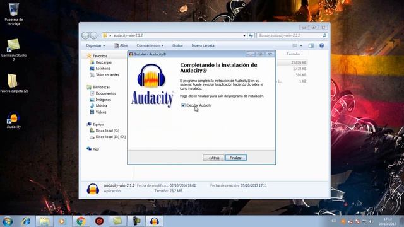
Task: Click the refresh button beside address bar
Action: [251, 35]
